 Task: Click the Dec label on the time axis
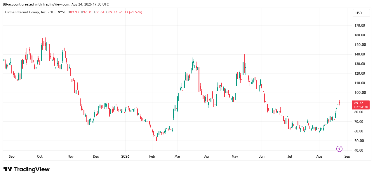pos(96,157)
